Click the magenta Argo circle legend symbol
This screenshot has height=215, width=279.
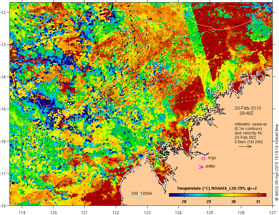coord(203,158)
